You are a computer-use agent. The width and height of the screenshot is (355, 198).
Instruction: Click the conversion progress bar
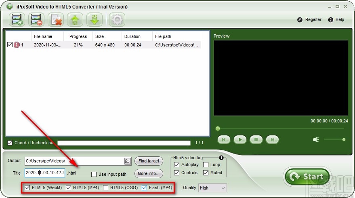pos(124,143)
